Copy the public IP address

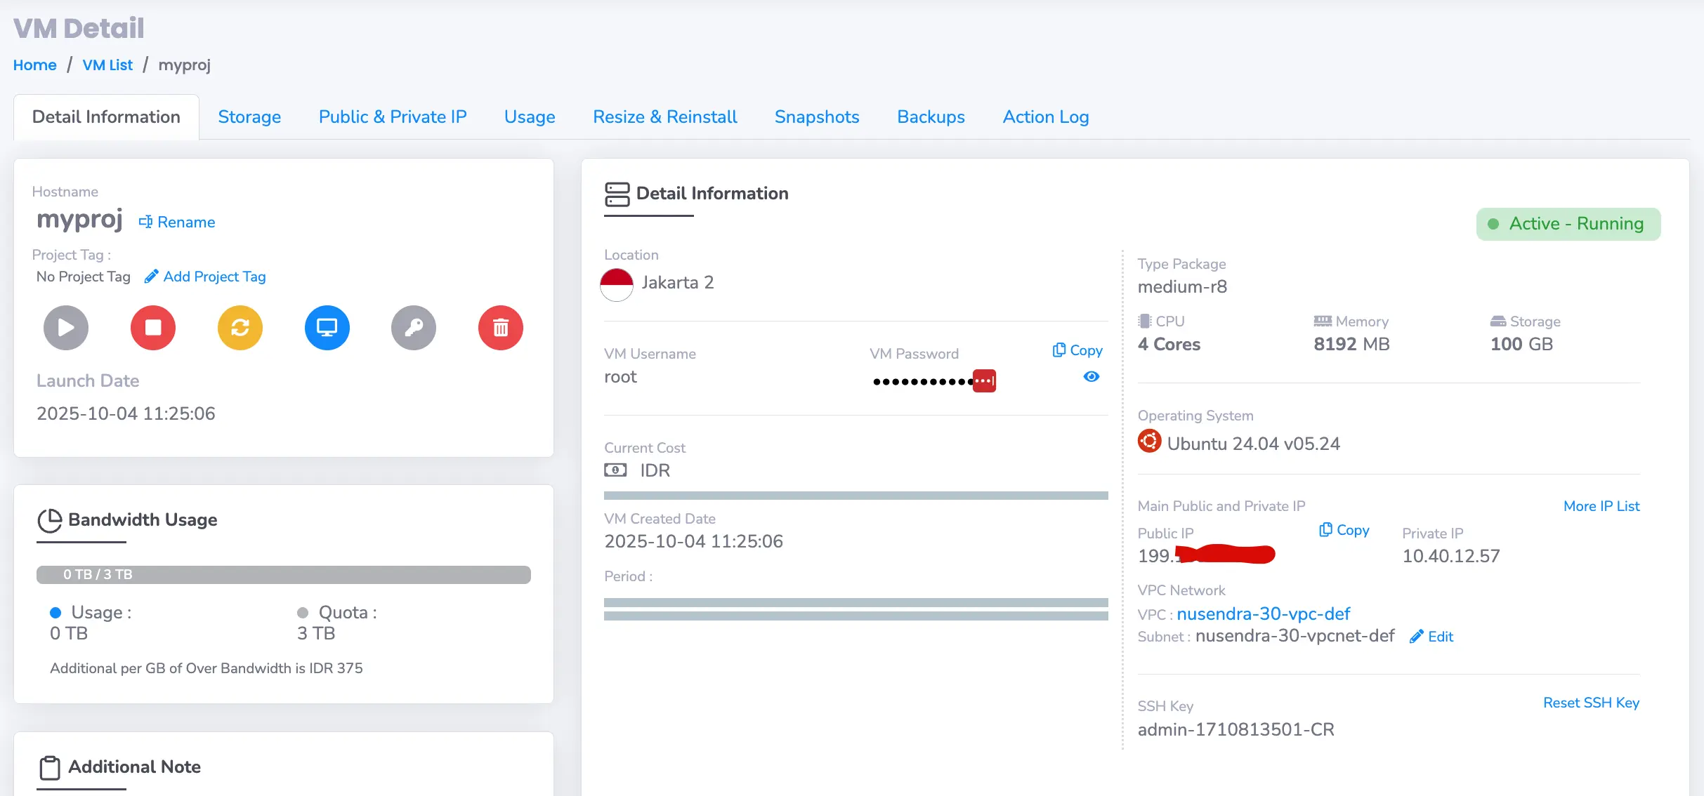coord(1344,530)
